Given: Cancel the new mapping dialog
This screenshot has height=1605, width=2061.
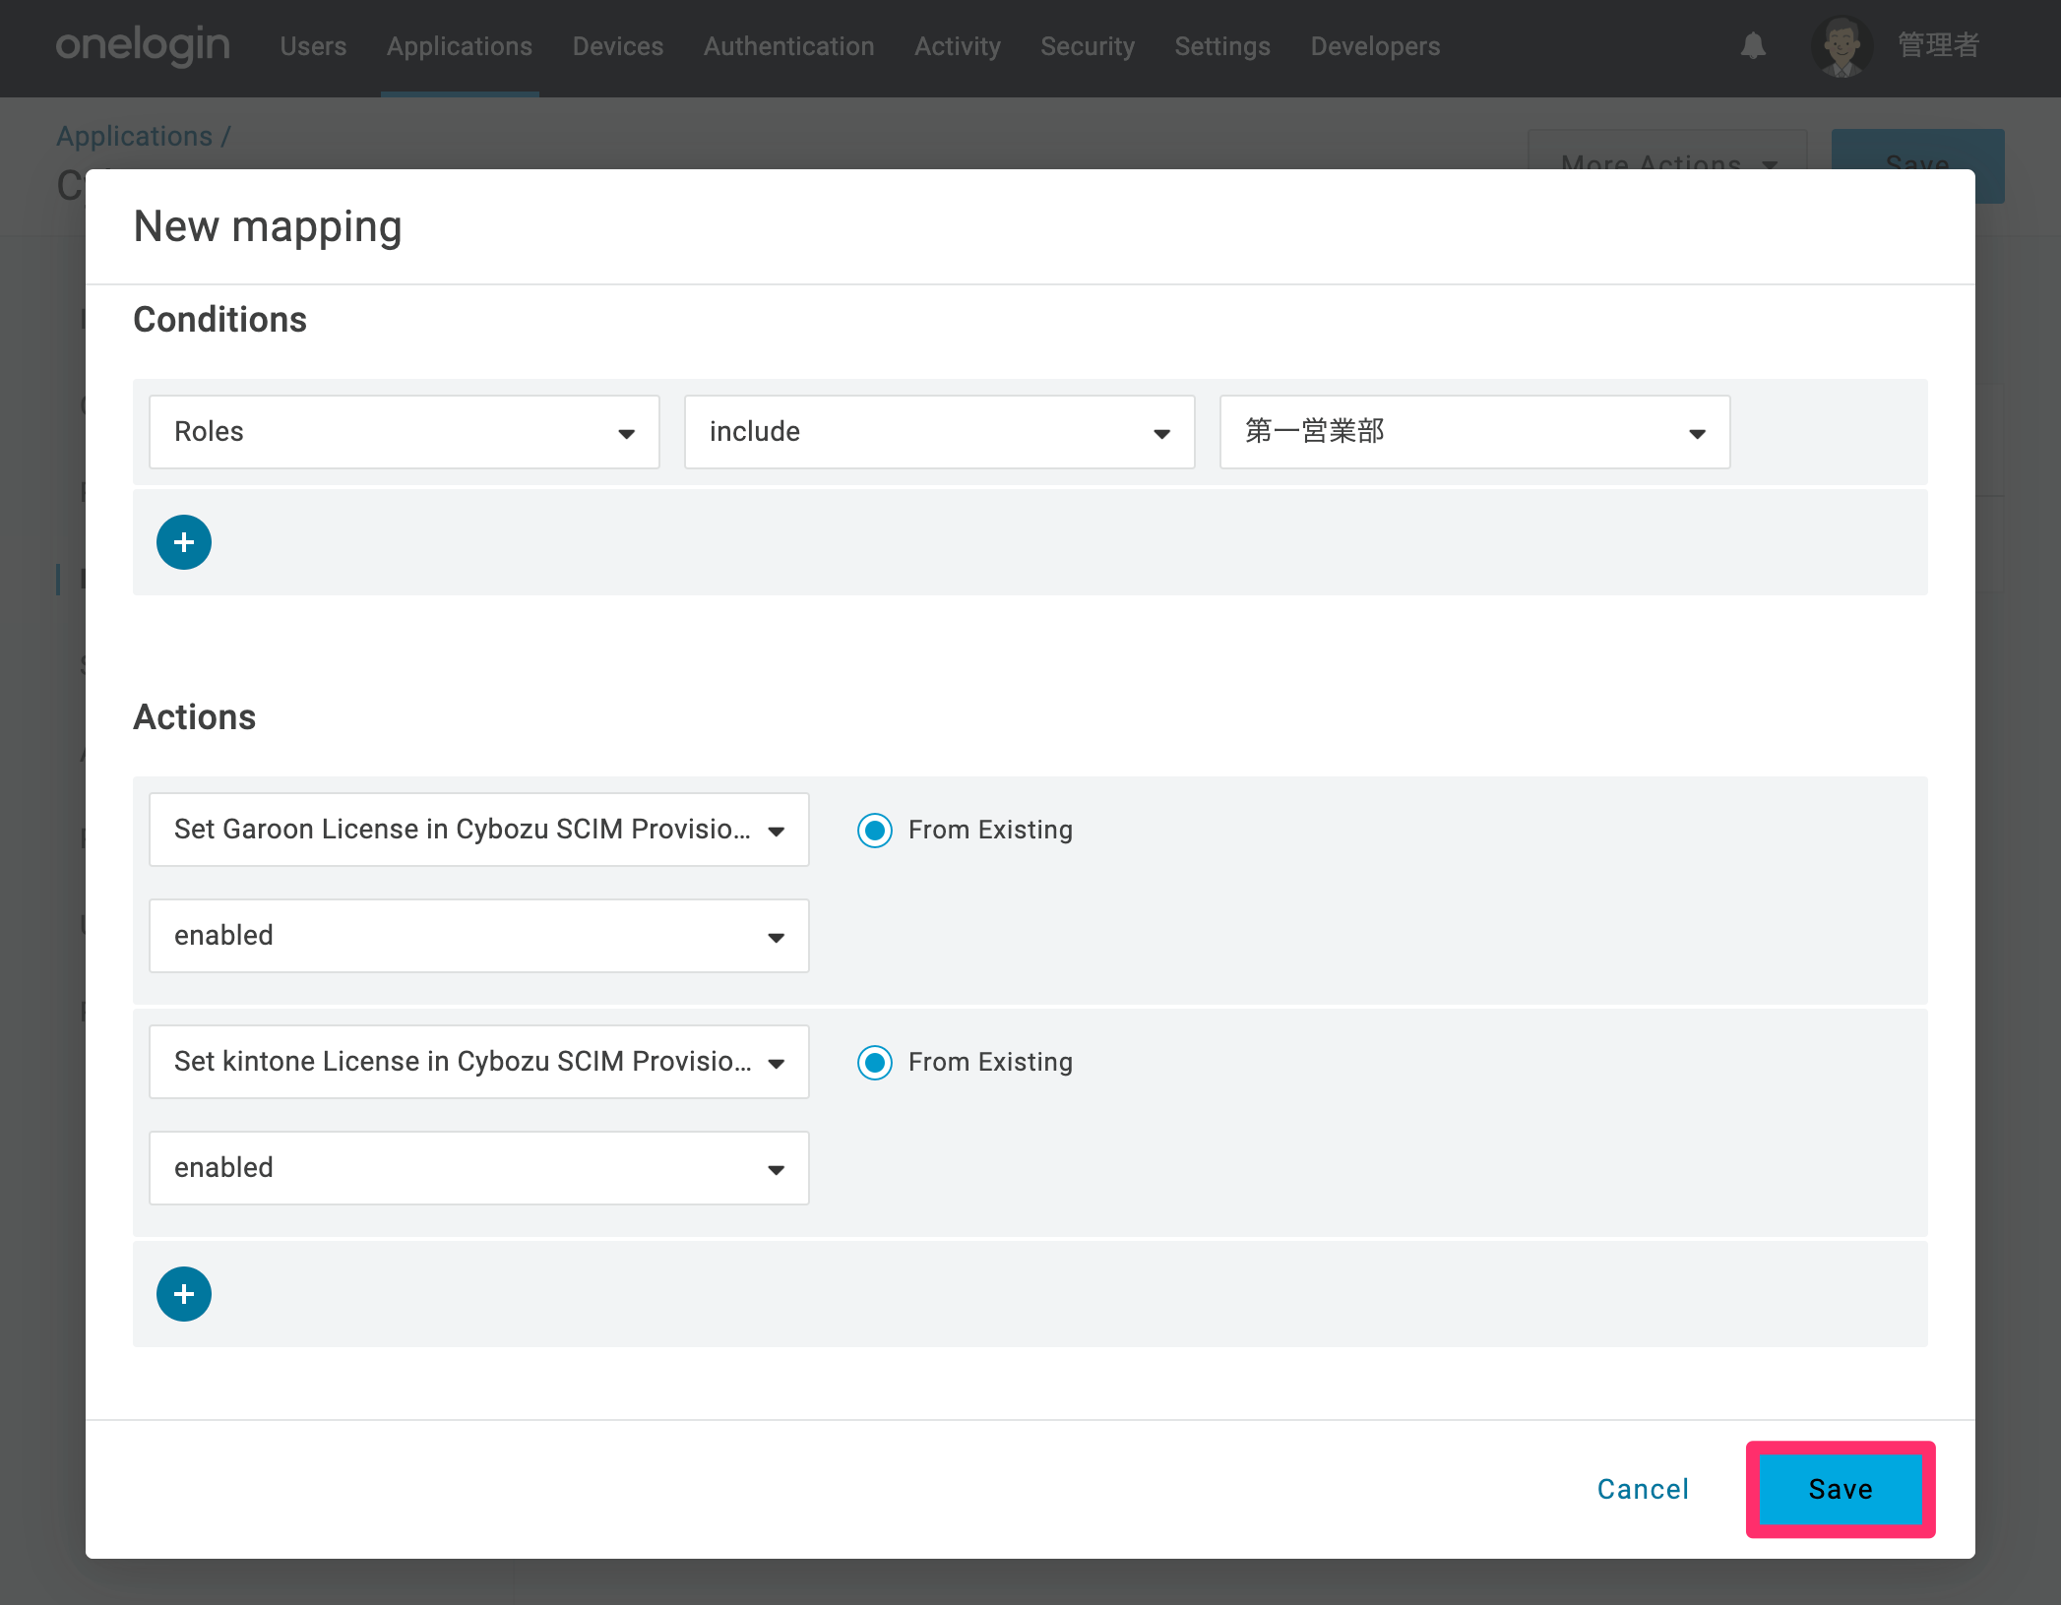Looking at the screenshot, I should 1643,1489.
